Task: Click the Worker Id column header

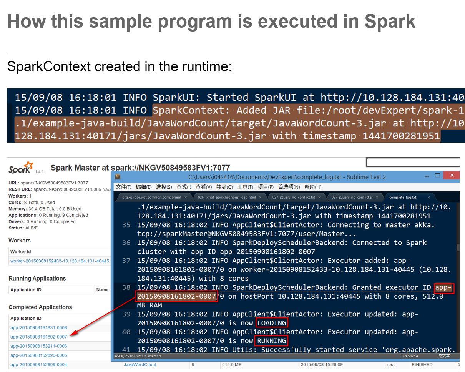Action: pos(21,252)
